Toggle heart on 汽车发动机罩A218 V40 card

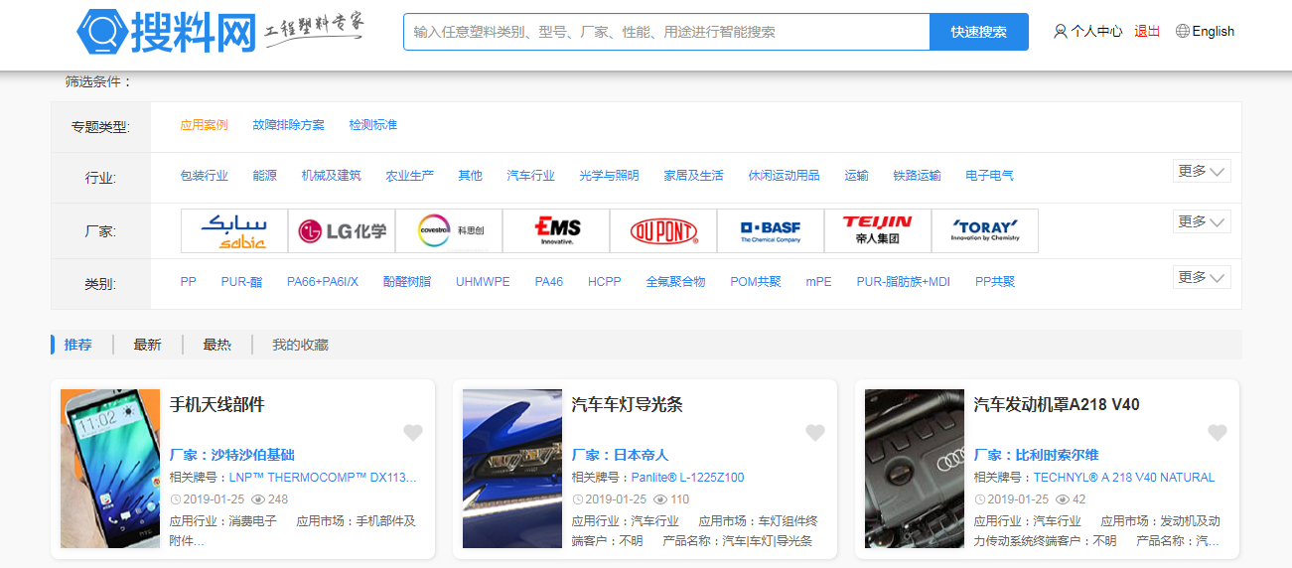tap(1217, 432)
